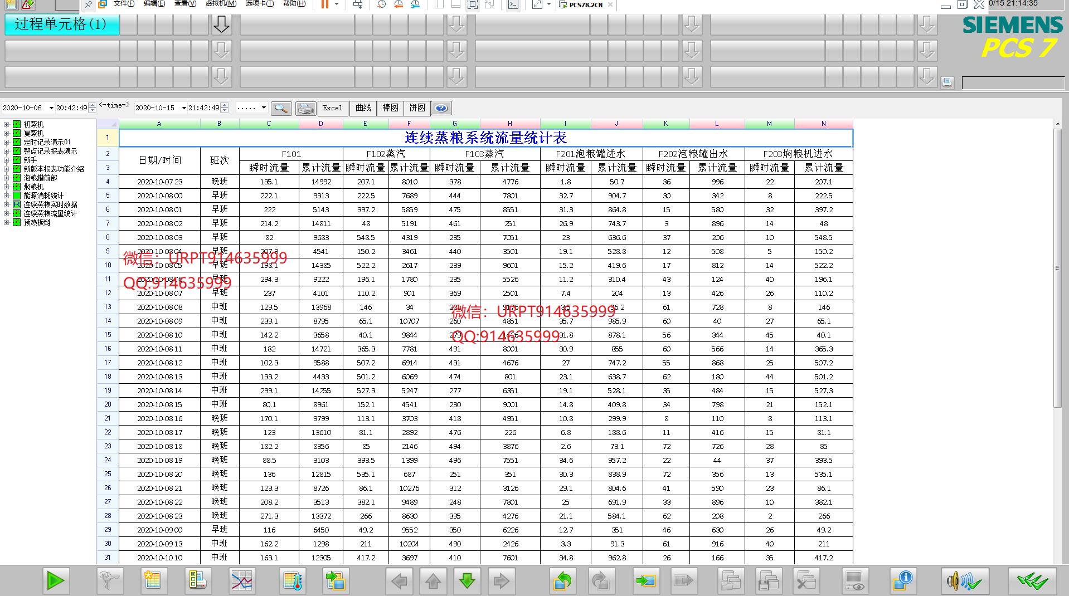Click the green double-checkmark acknowledge icon
The height and width of the screenshot is (596, 1069).
tap(1032, 581)
